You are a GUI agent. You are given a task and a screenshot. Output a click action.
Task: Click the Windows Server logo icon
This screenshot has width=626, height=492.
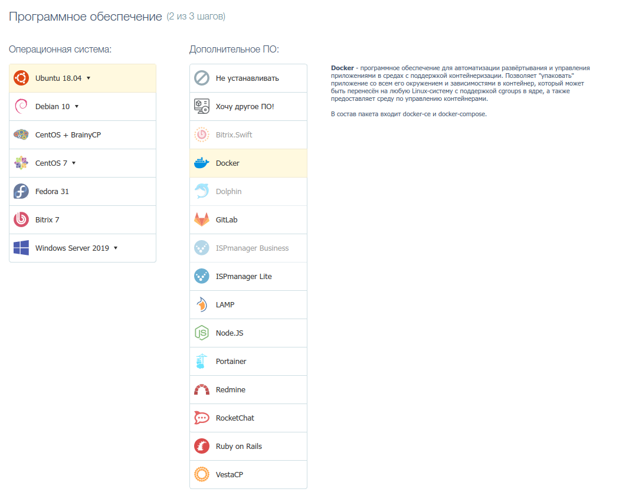(x=21, y=248)
